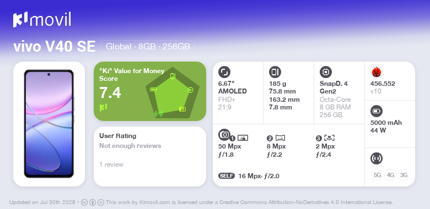This screenshot has height=209, width=430.
Task: Click the display screen size icon
Action: tap(224, 72)
